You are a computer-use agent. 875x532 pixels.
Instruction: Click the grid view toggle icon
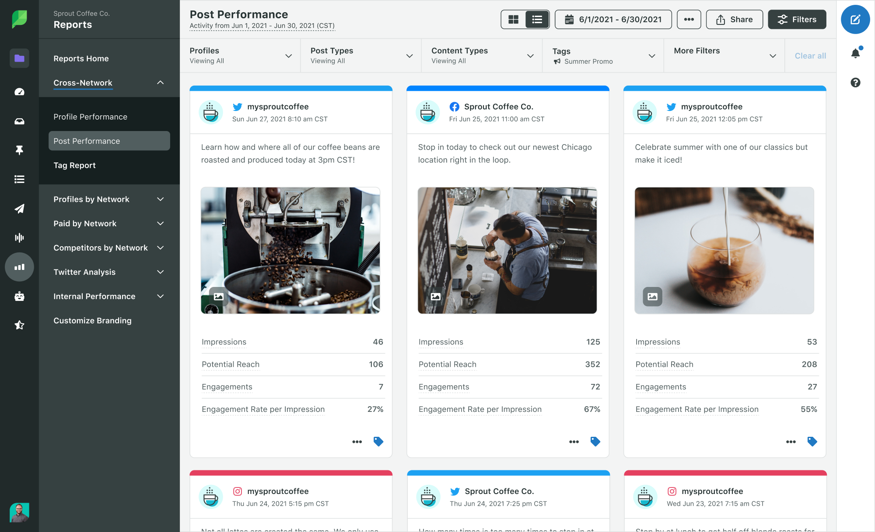tap(513, 19)
